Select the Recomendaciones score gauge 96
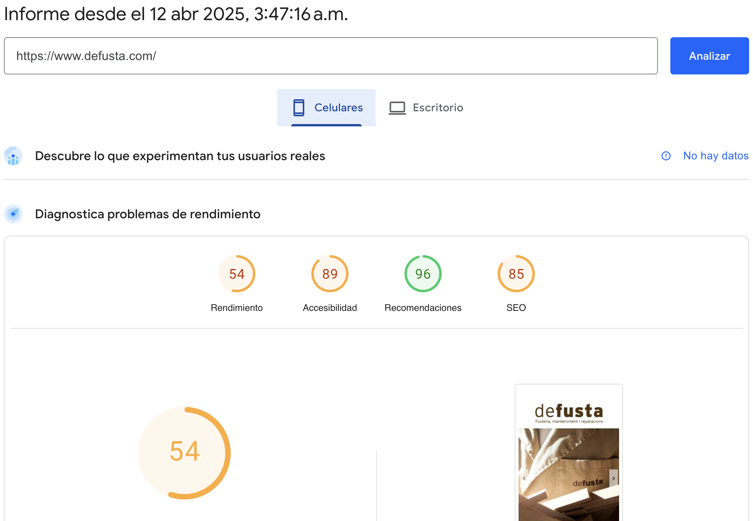 pyautogui.click(x=423, y=274)
